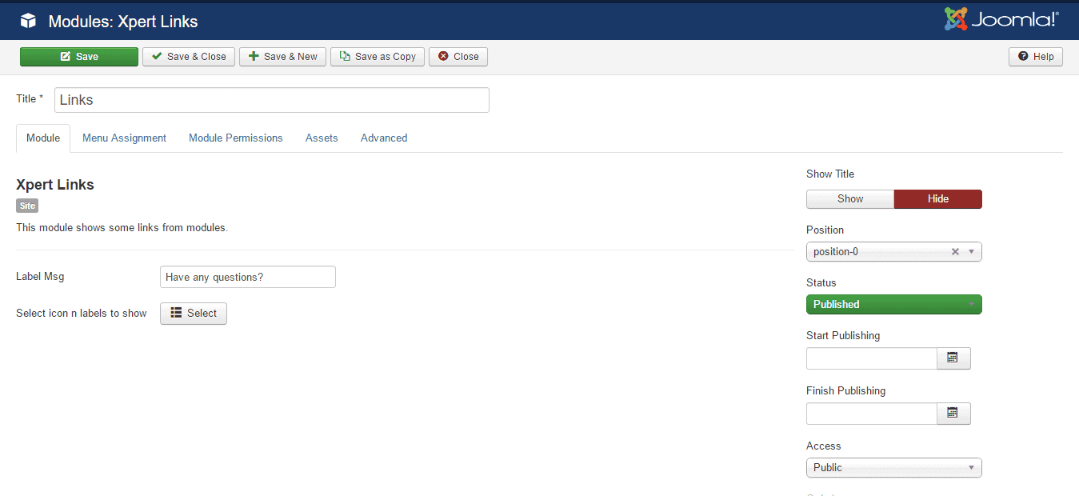The width and height of the screenshot is (1079, 496).
Task: Expand the Position dropdown
Action: pyautogui.click(x=972, y=252)
